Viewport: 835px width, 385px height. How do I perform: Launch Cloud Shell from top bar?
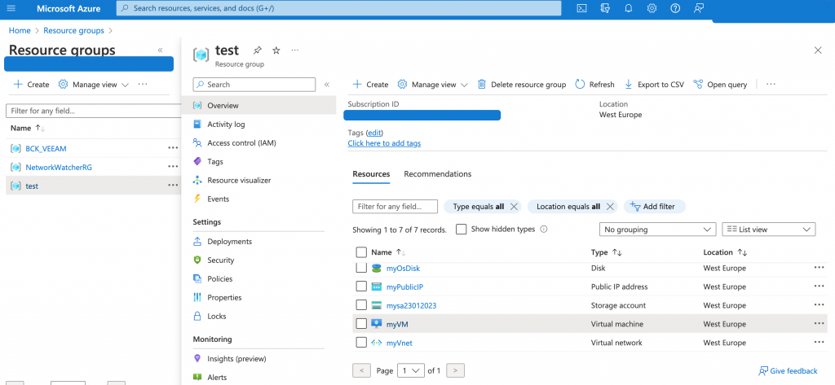tap(582, 8)
